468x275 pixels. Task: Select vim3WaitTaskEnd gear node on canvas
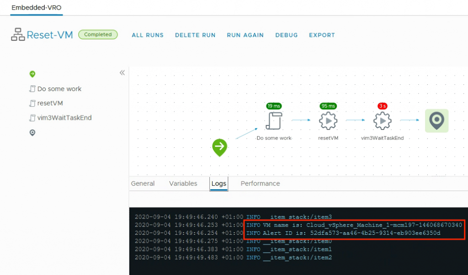(383, 121)
